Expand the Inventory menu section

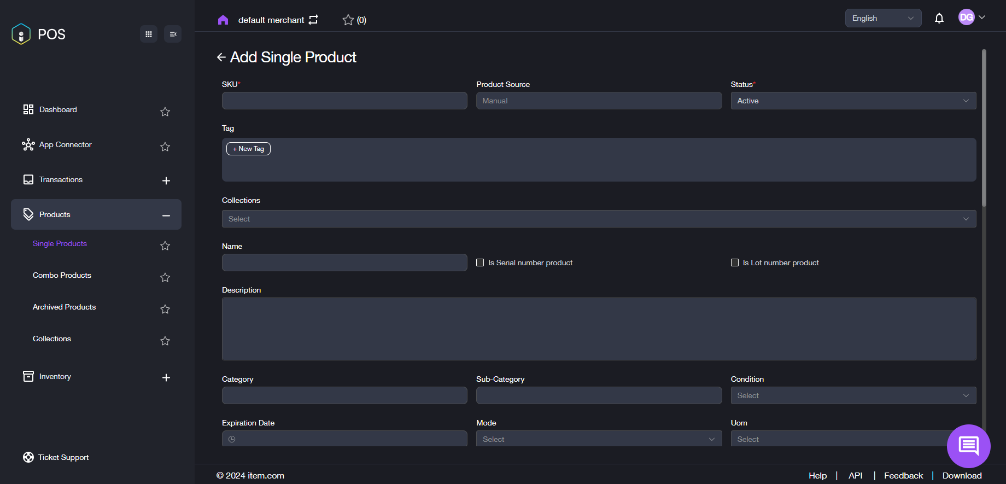(166, 377)
